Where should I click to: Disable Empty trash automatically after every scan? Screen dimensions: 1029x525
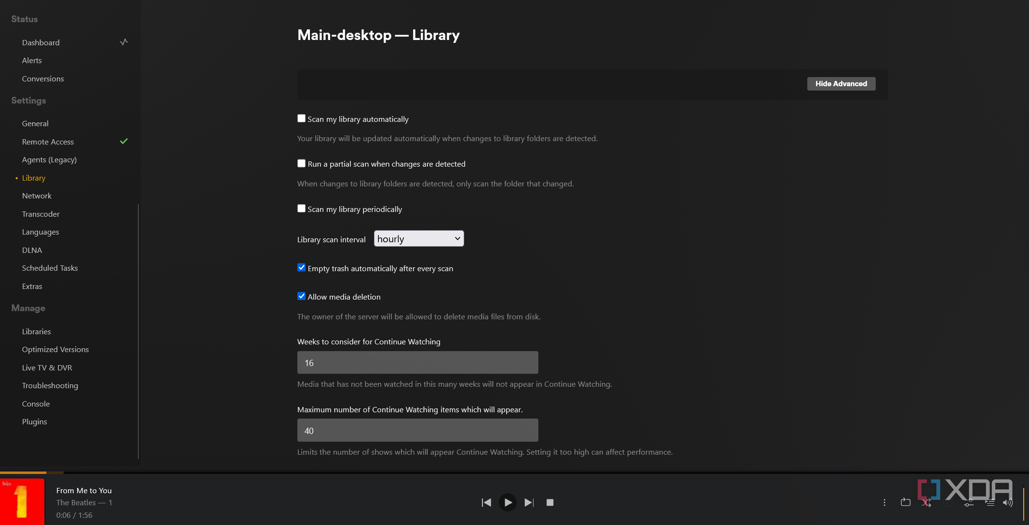pyautogui.click(x=301, y=268)
